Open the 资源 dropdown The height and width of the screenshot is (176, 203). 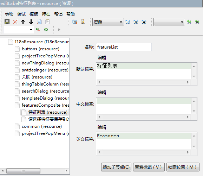coord(108,22)
